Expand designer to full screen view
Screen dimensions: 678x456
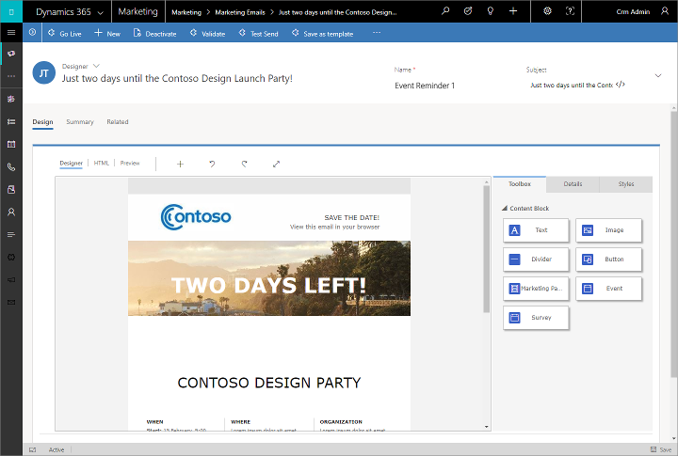pos(276,164)
